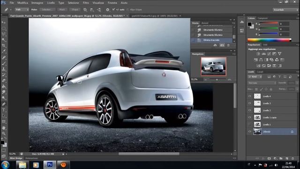Click the Shape button in options bar
300x169 pixels.
point(75,9)
